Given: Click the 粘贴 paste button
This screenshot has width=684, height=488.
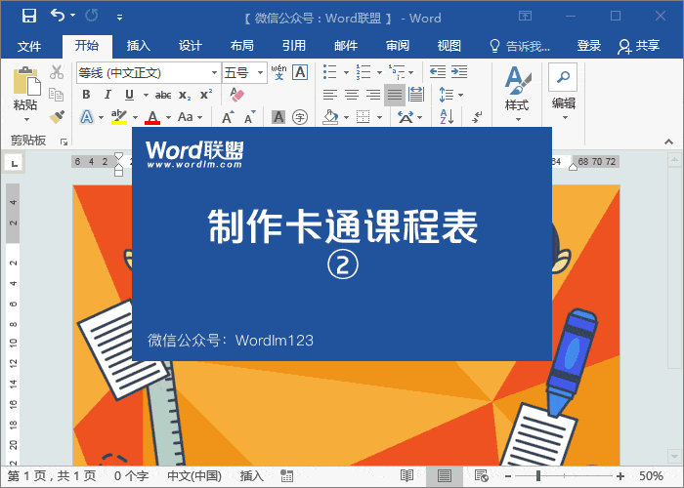Looking at the screenshot, I should tap(25, 93).
